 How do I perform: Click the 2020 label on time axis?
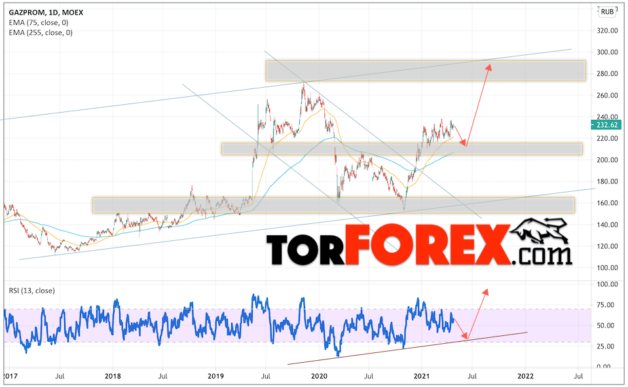click(x=319, y=376)
